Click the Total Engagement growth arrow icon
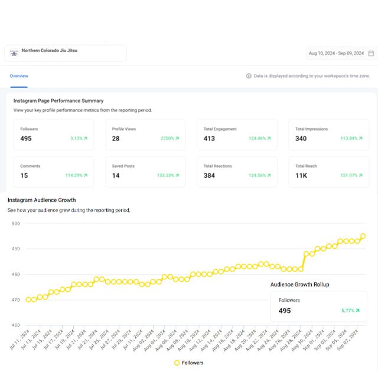Screen dimensions: 378x378 [269, 139]
